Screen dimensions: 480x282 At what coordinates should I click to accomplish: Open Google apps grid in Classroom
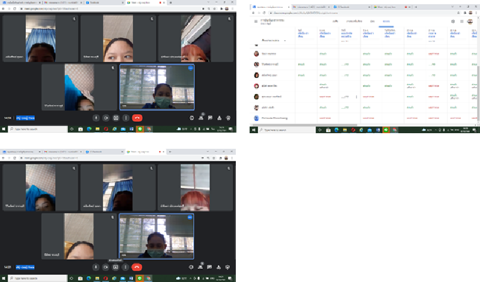coord(461,21)
